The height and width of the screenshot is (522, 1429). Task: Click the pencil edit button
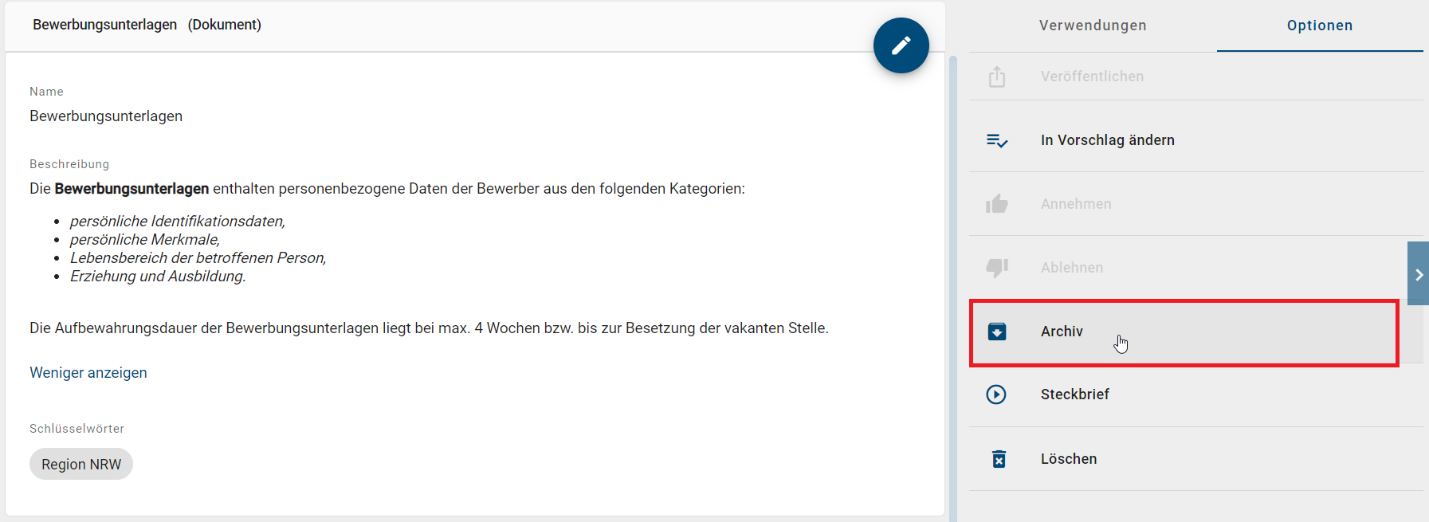point(901,45)
